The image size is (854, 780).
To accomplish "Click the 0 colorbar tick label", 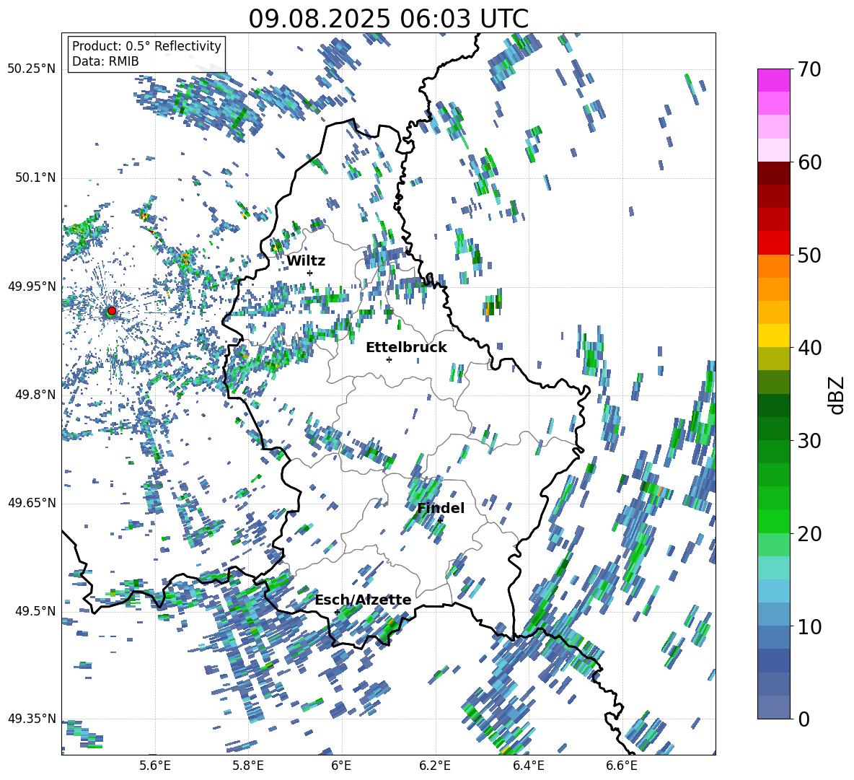I will [x=804, y=719].
